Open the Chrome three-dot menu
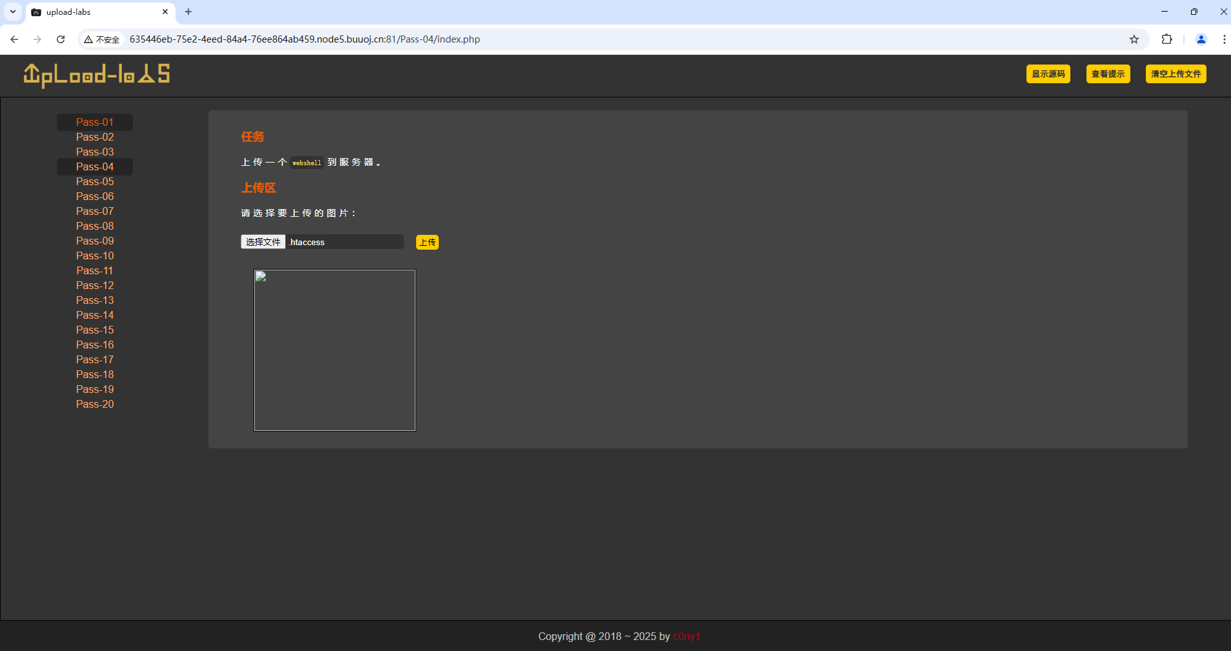Screen dimensions: 1231x651 (1224, 39)
